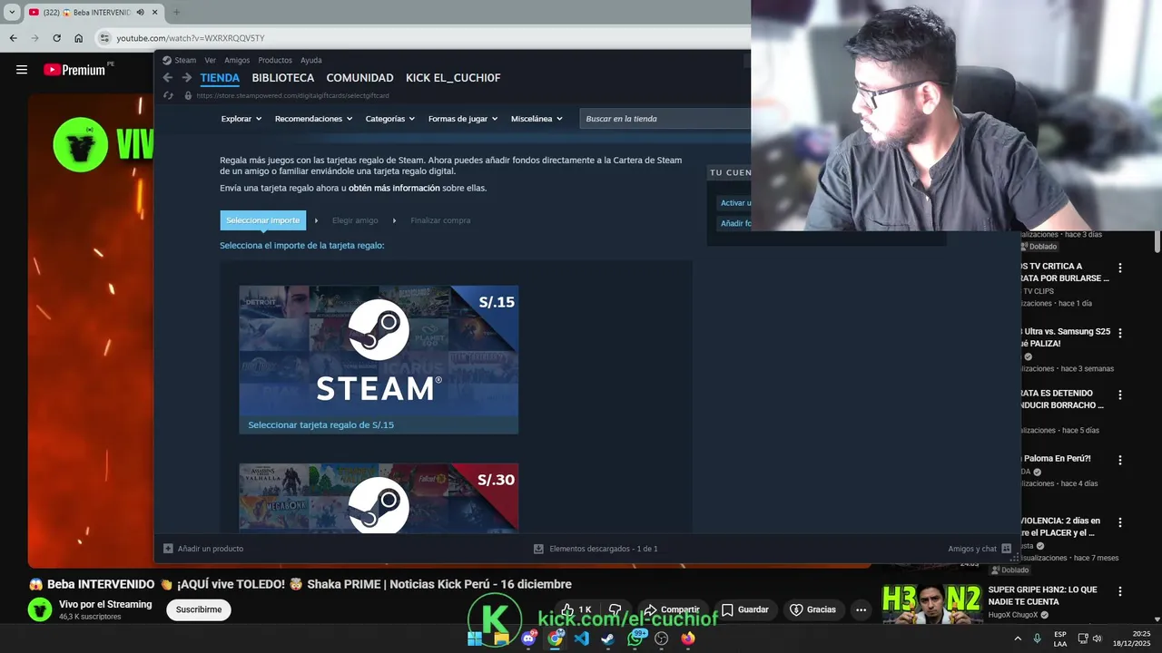Open the KICK EL_CUCHI0F profile tab
The image size is (1162, 653).
coord(453,78)
